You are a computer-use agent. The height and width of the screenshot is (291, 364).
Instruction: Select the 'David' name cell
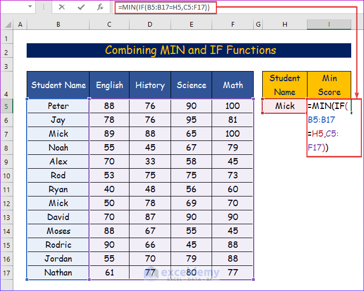point(58,217)
